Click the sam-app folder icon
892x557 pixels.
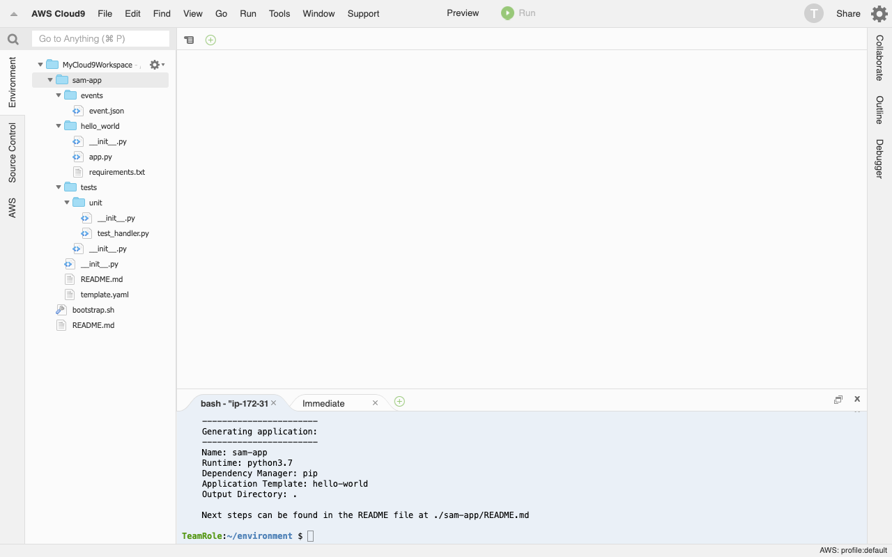pyautogui.click(x=62, y=80)
